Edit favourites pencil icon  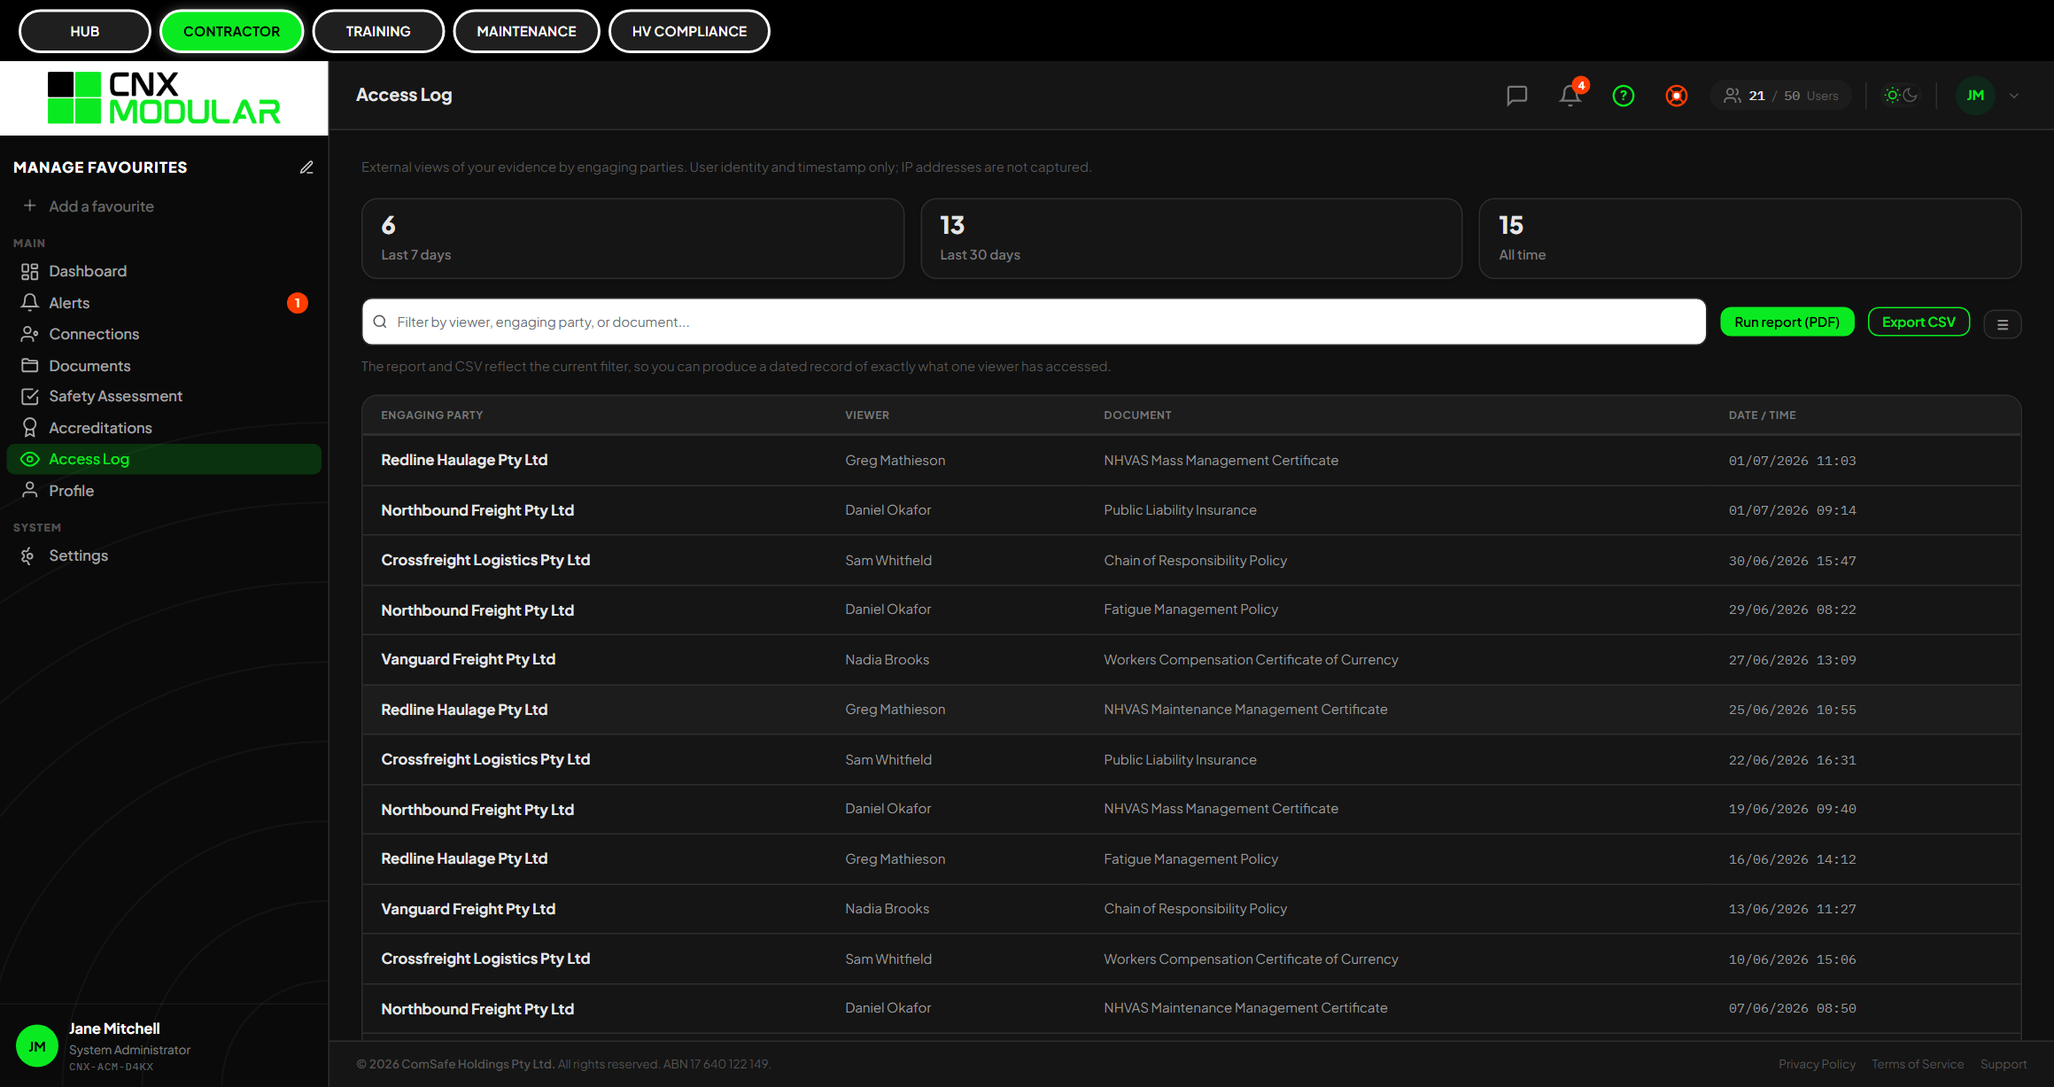pyautogui.click(x=306, y=167)
